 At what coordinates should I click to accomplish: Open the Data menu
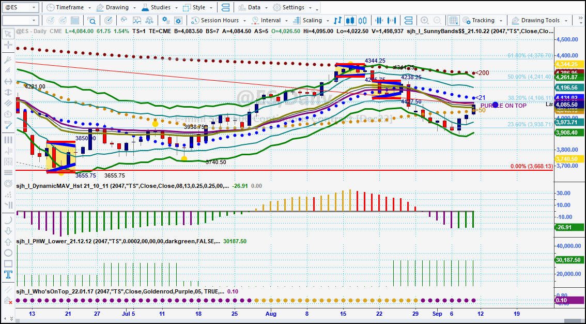coord(252,7)
